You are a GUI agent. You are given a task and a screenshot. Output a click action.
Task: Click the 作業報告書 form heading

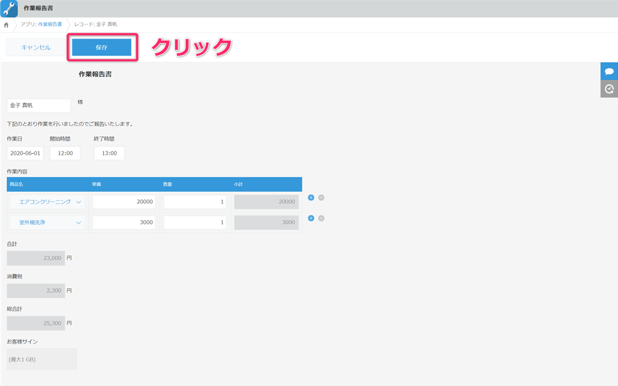(x=95, y=74)
